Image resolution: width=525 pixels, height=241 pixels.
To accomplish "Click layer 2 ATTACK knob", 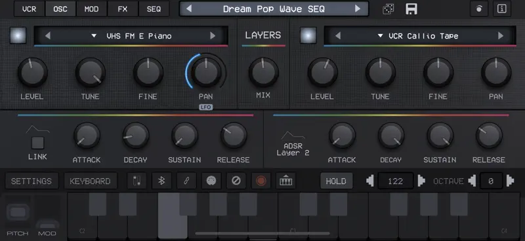I will click(x=342, y=136).
